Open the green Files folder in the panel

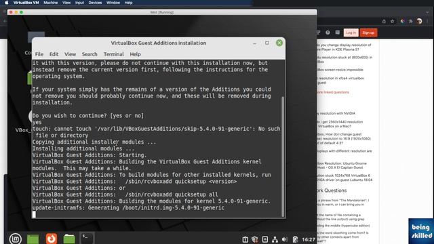click(69, 239)
